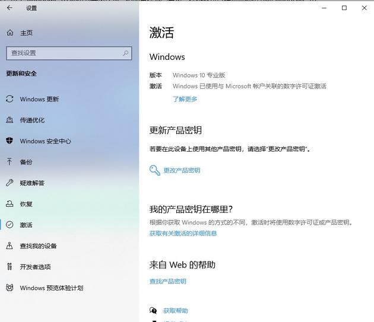The image size is (374, 322).
Task: Select 疑难解答 in the sidebar
Action: pos(69,183)
